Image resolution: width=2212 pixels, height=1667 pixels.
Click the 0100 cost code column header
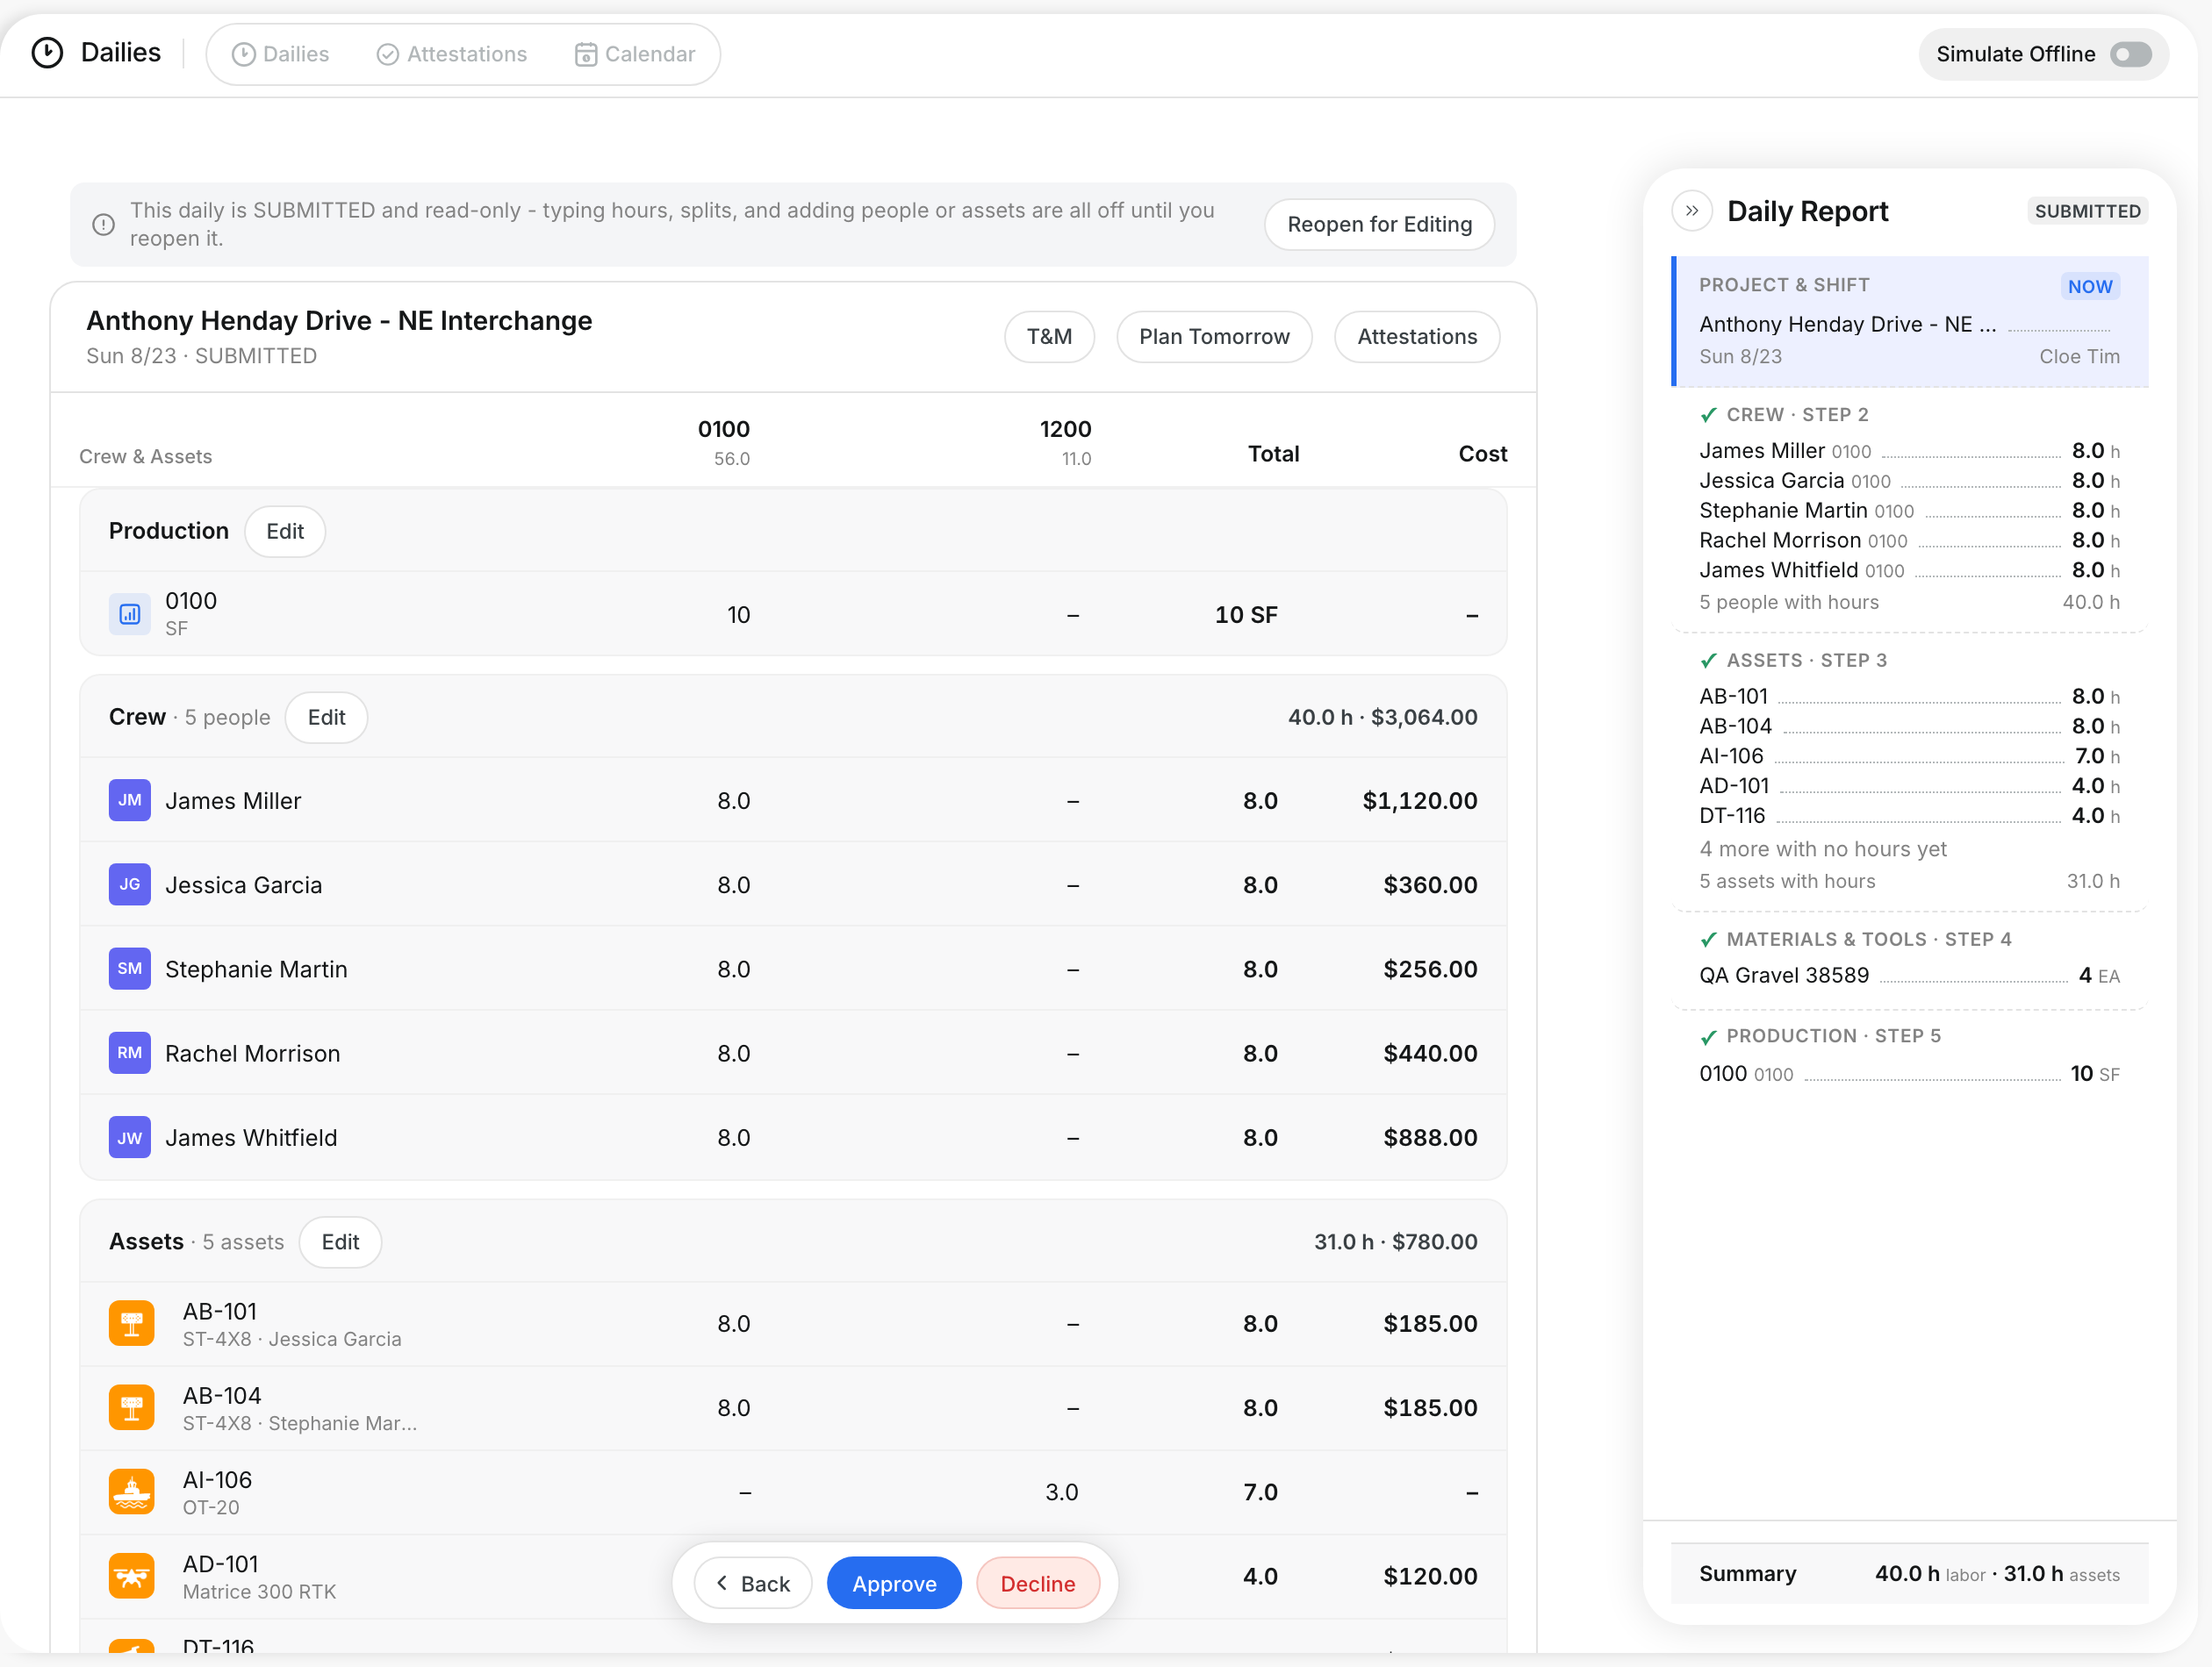[x=724, y=441]
